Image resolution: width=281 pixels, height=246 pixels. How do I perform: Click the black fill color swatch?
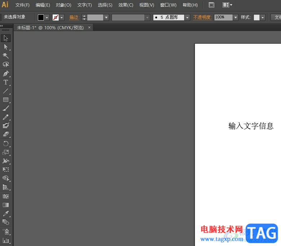41,17
